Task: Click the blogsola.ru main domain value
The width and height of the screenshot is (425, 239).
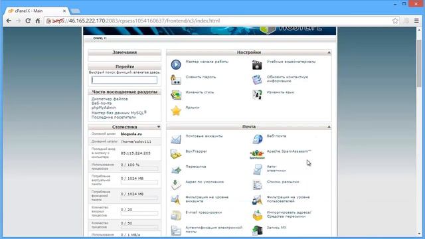Action: tap(131, 134)
